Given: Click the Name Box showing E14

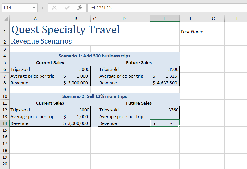Looking at the screenshot, I should [19, 8].
